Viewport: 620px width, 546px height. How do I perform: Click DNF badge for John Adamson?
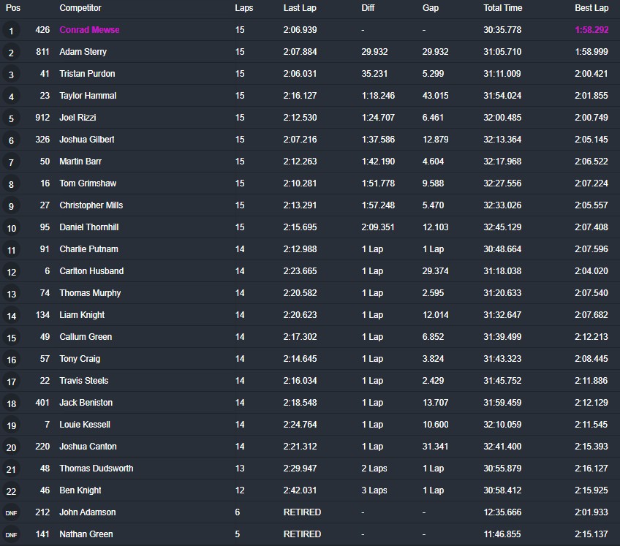coord(11,513)
